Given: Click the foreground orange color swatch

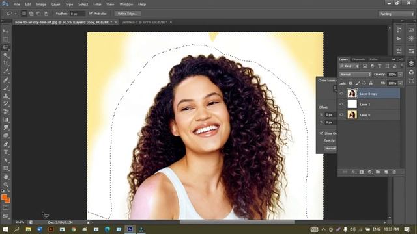Looking at the screenshot, I should [x=5, y=198].
